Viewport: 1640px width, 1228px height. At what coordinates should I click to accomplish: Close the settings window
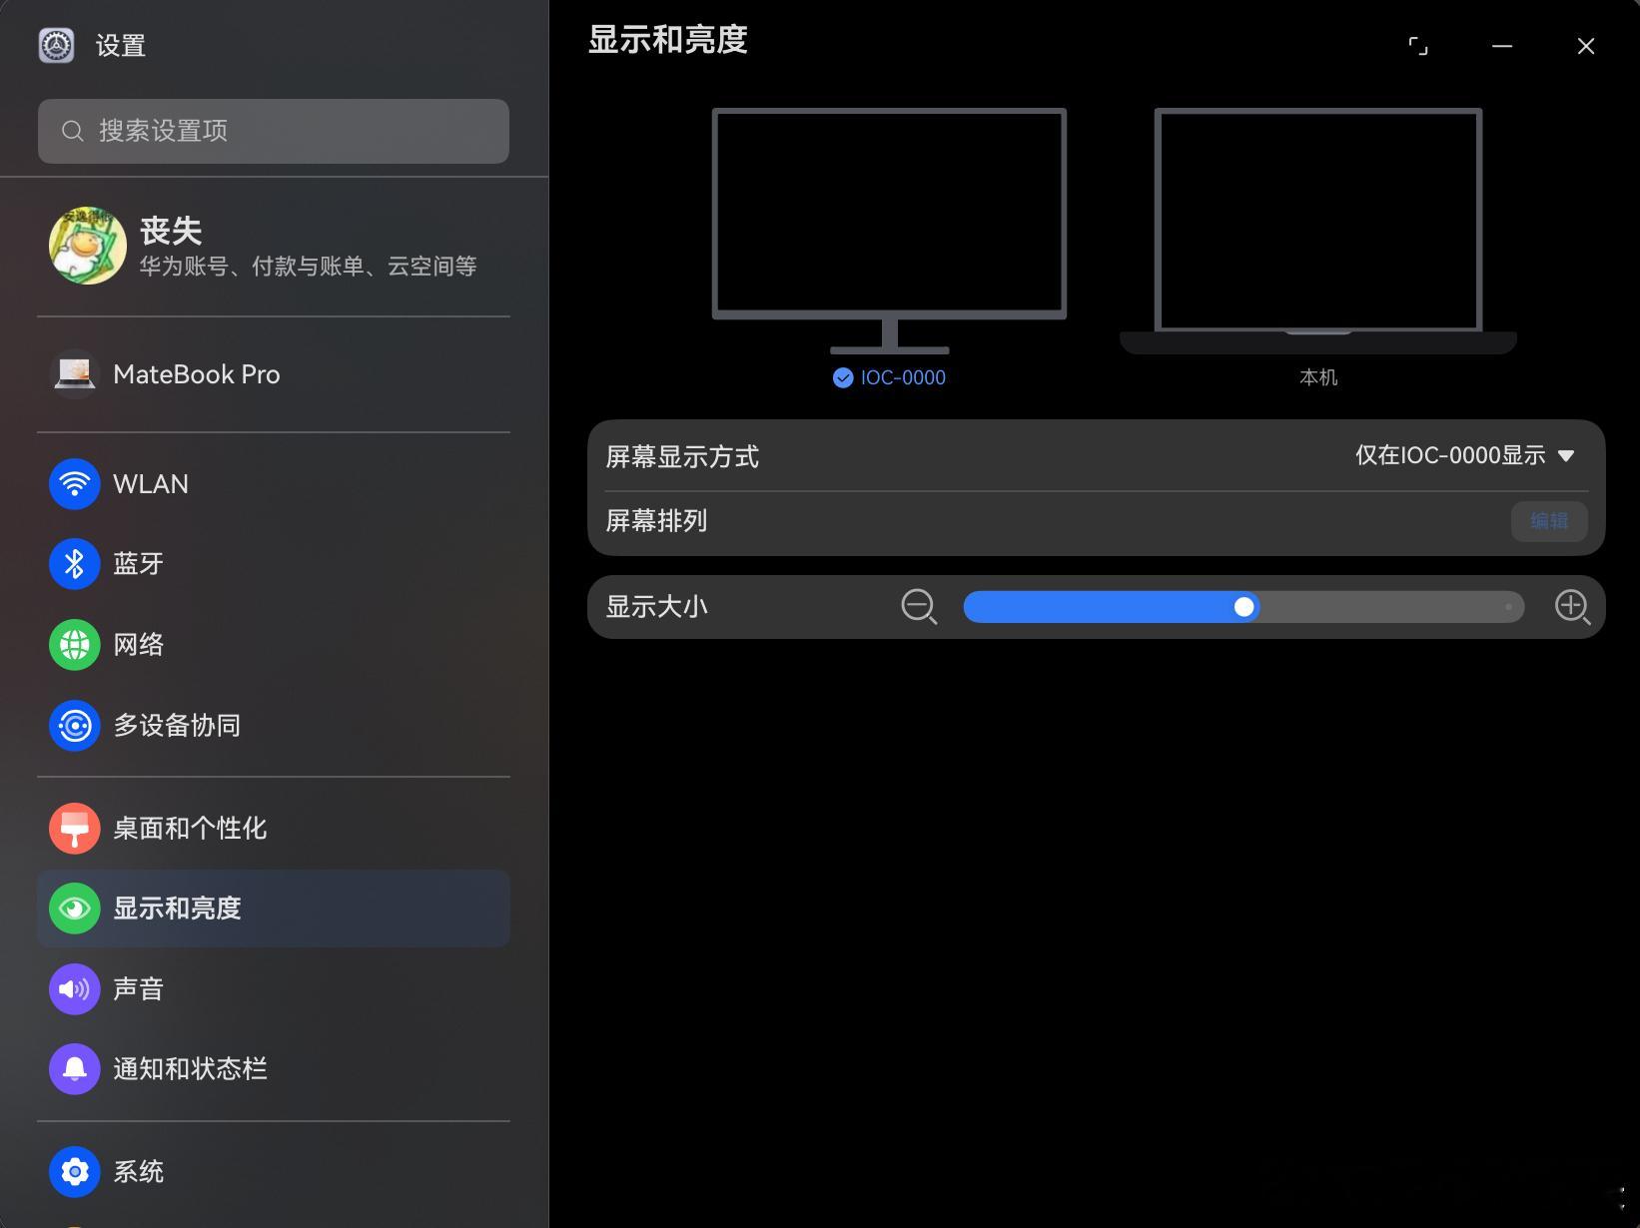coord(1586,46)
